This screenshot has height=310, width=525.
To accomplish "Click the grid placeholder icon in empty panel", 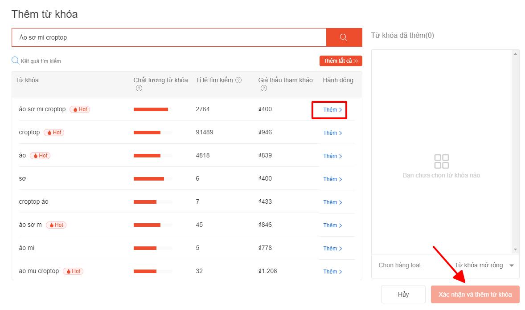I will [441, 162].
